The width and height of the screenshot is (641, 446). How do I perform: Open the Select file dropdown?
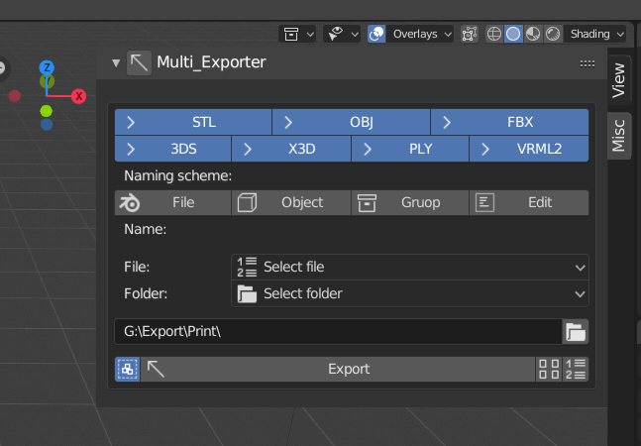[x=409, y=267]
